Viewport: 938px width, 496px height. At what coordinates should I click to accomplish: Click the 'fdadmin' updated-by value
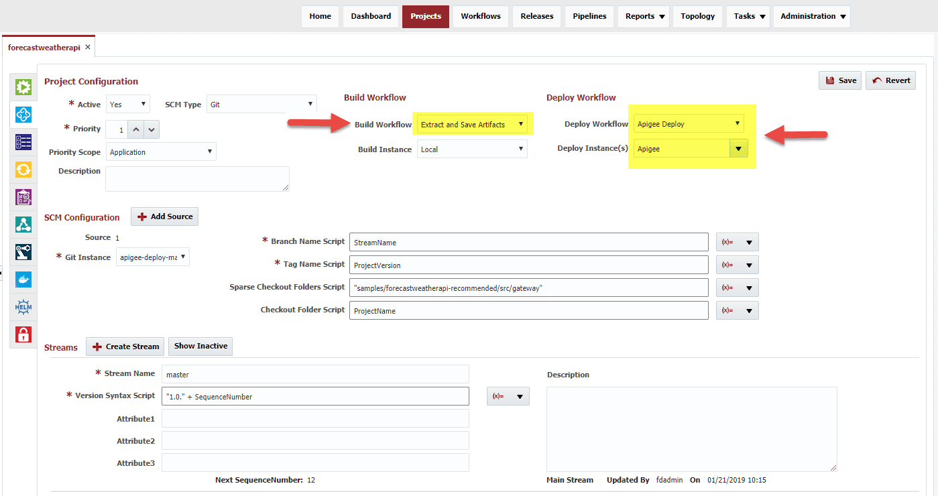point(669,480)
